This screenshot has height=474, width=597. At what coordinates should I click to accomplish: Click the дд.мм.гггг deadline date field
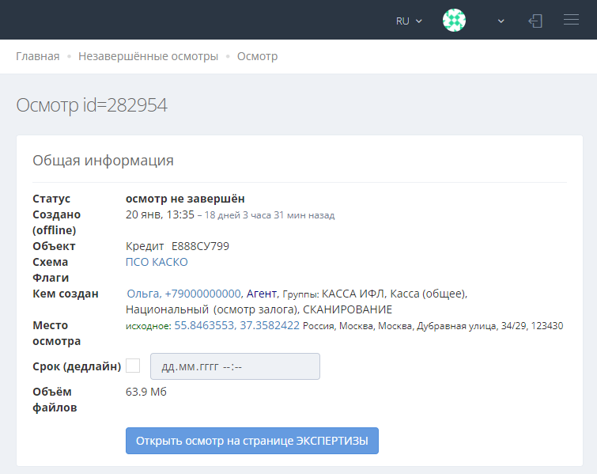(235, 366)
